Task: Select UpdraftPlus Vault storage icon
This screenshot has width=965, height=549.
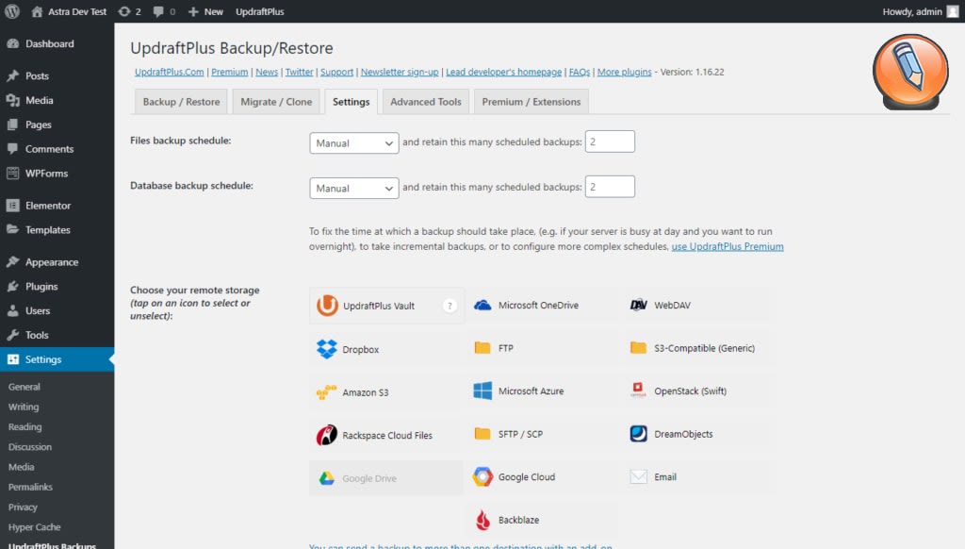Action: (327, 306)
